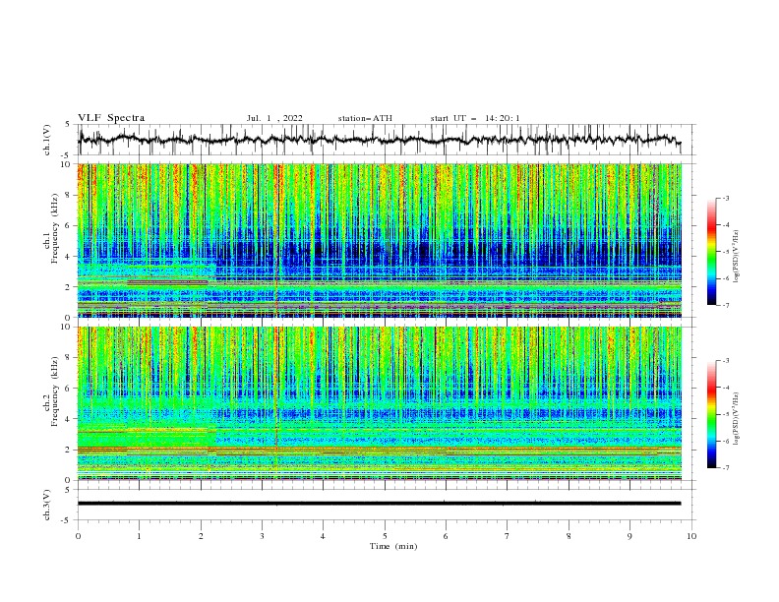The image size is (779, 602).
Task: Click the '8' kHz tick on ch.1 axis
Action: (69, 195)
